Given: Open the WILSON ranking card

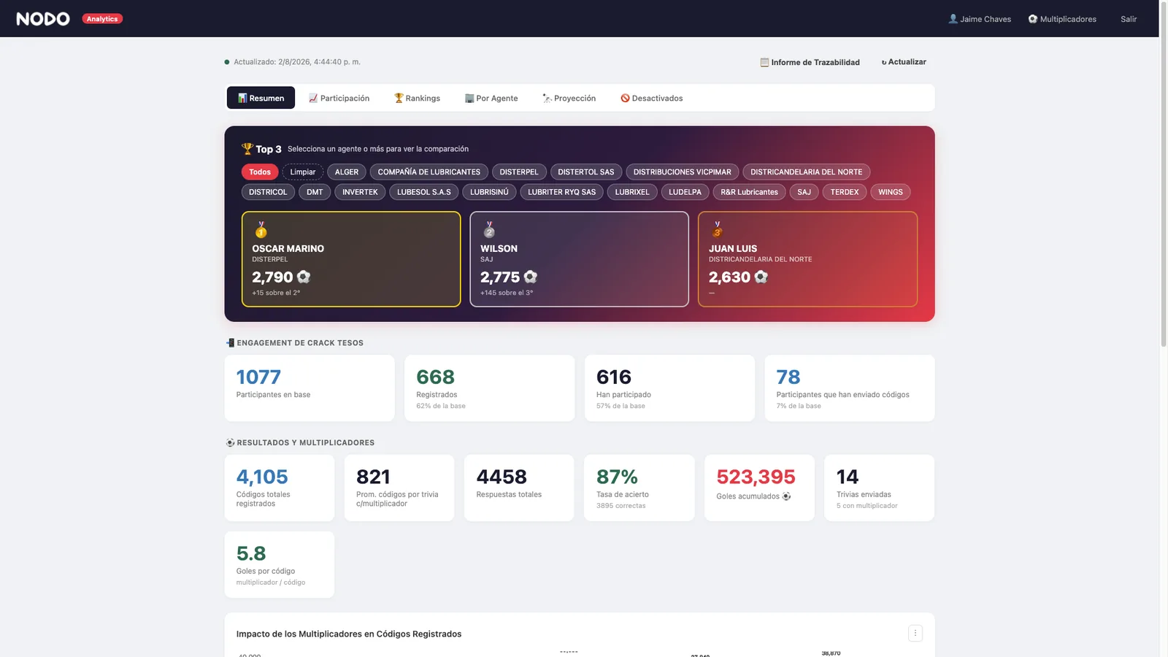Looking at the screenshot, I should pos(580,259).
